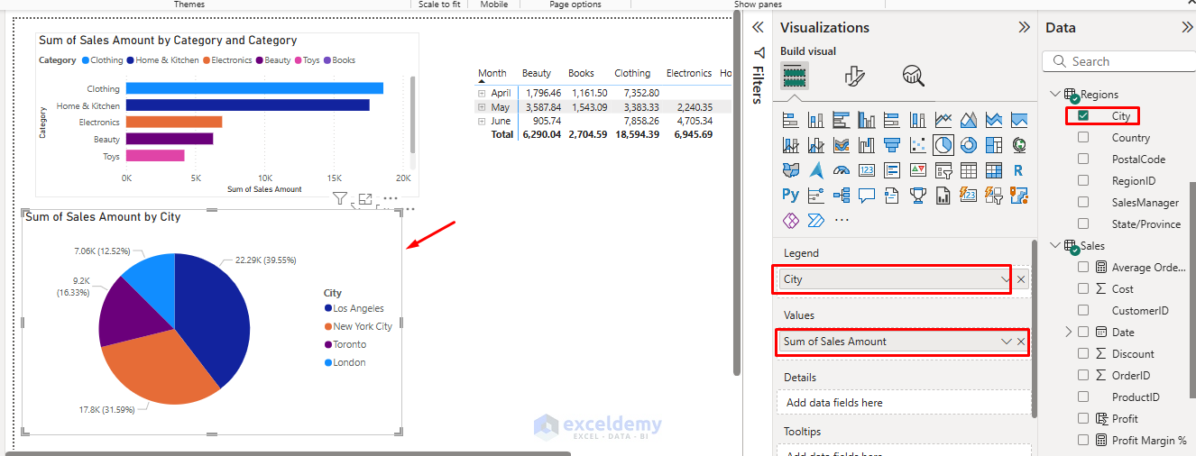Check the RegionID field checkbox
The width and height of the screenshot is (1196, 456).
pos(1083,180)
